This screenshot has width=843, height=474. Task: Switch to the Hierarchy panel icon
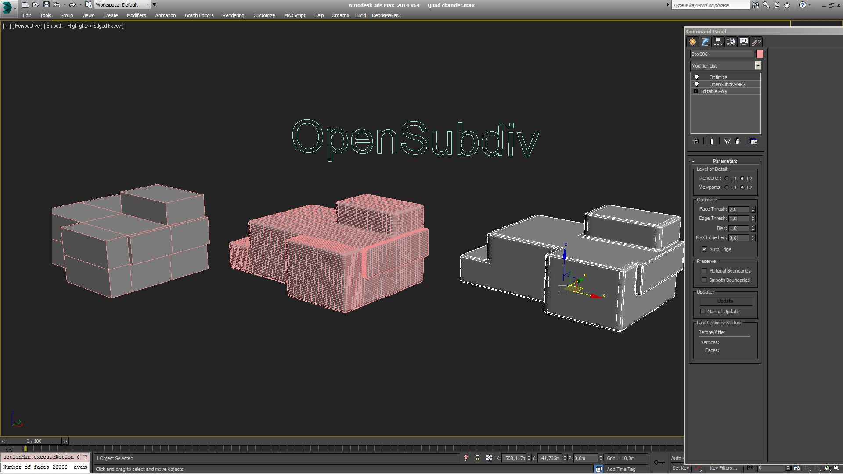[718, 42]
